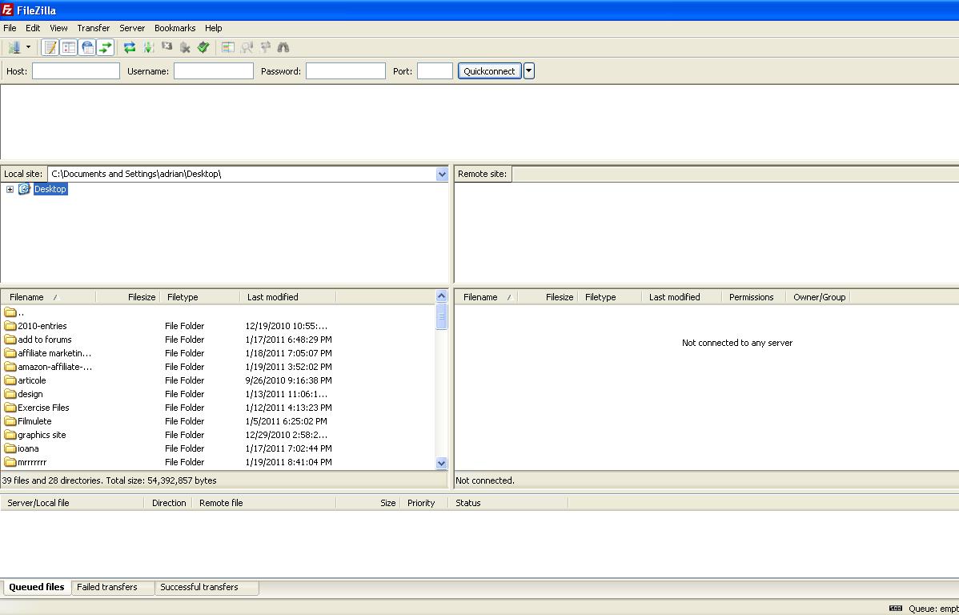Toggle the directory comparison icon
The height and width of the screenshot is (615, 959).
[x=247, y=47]
